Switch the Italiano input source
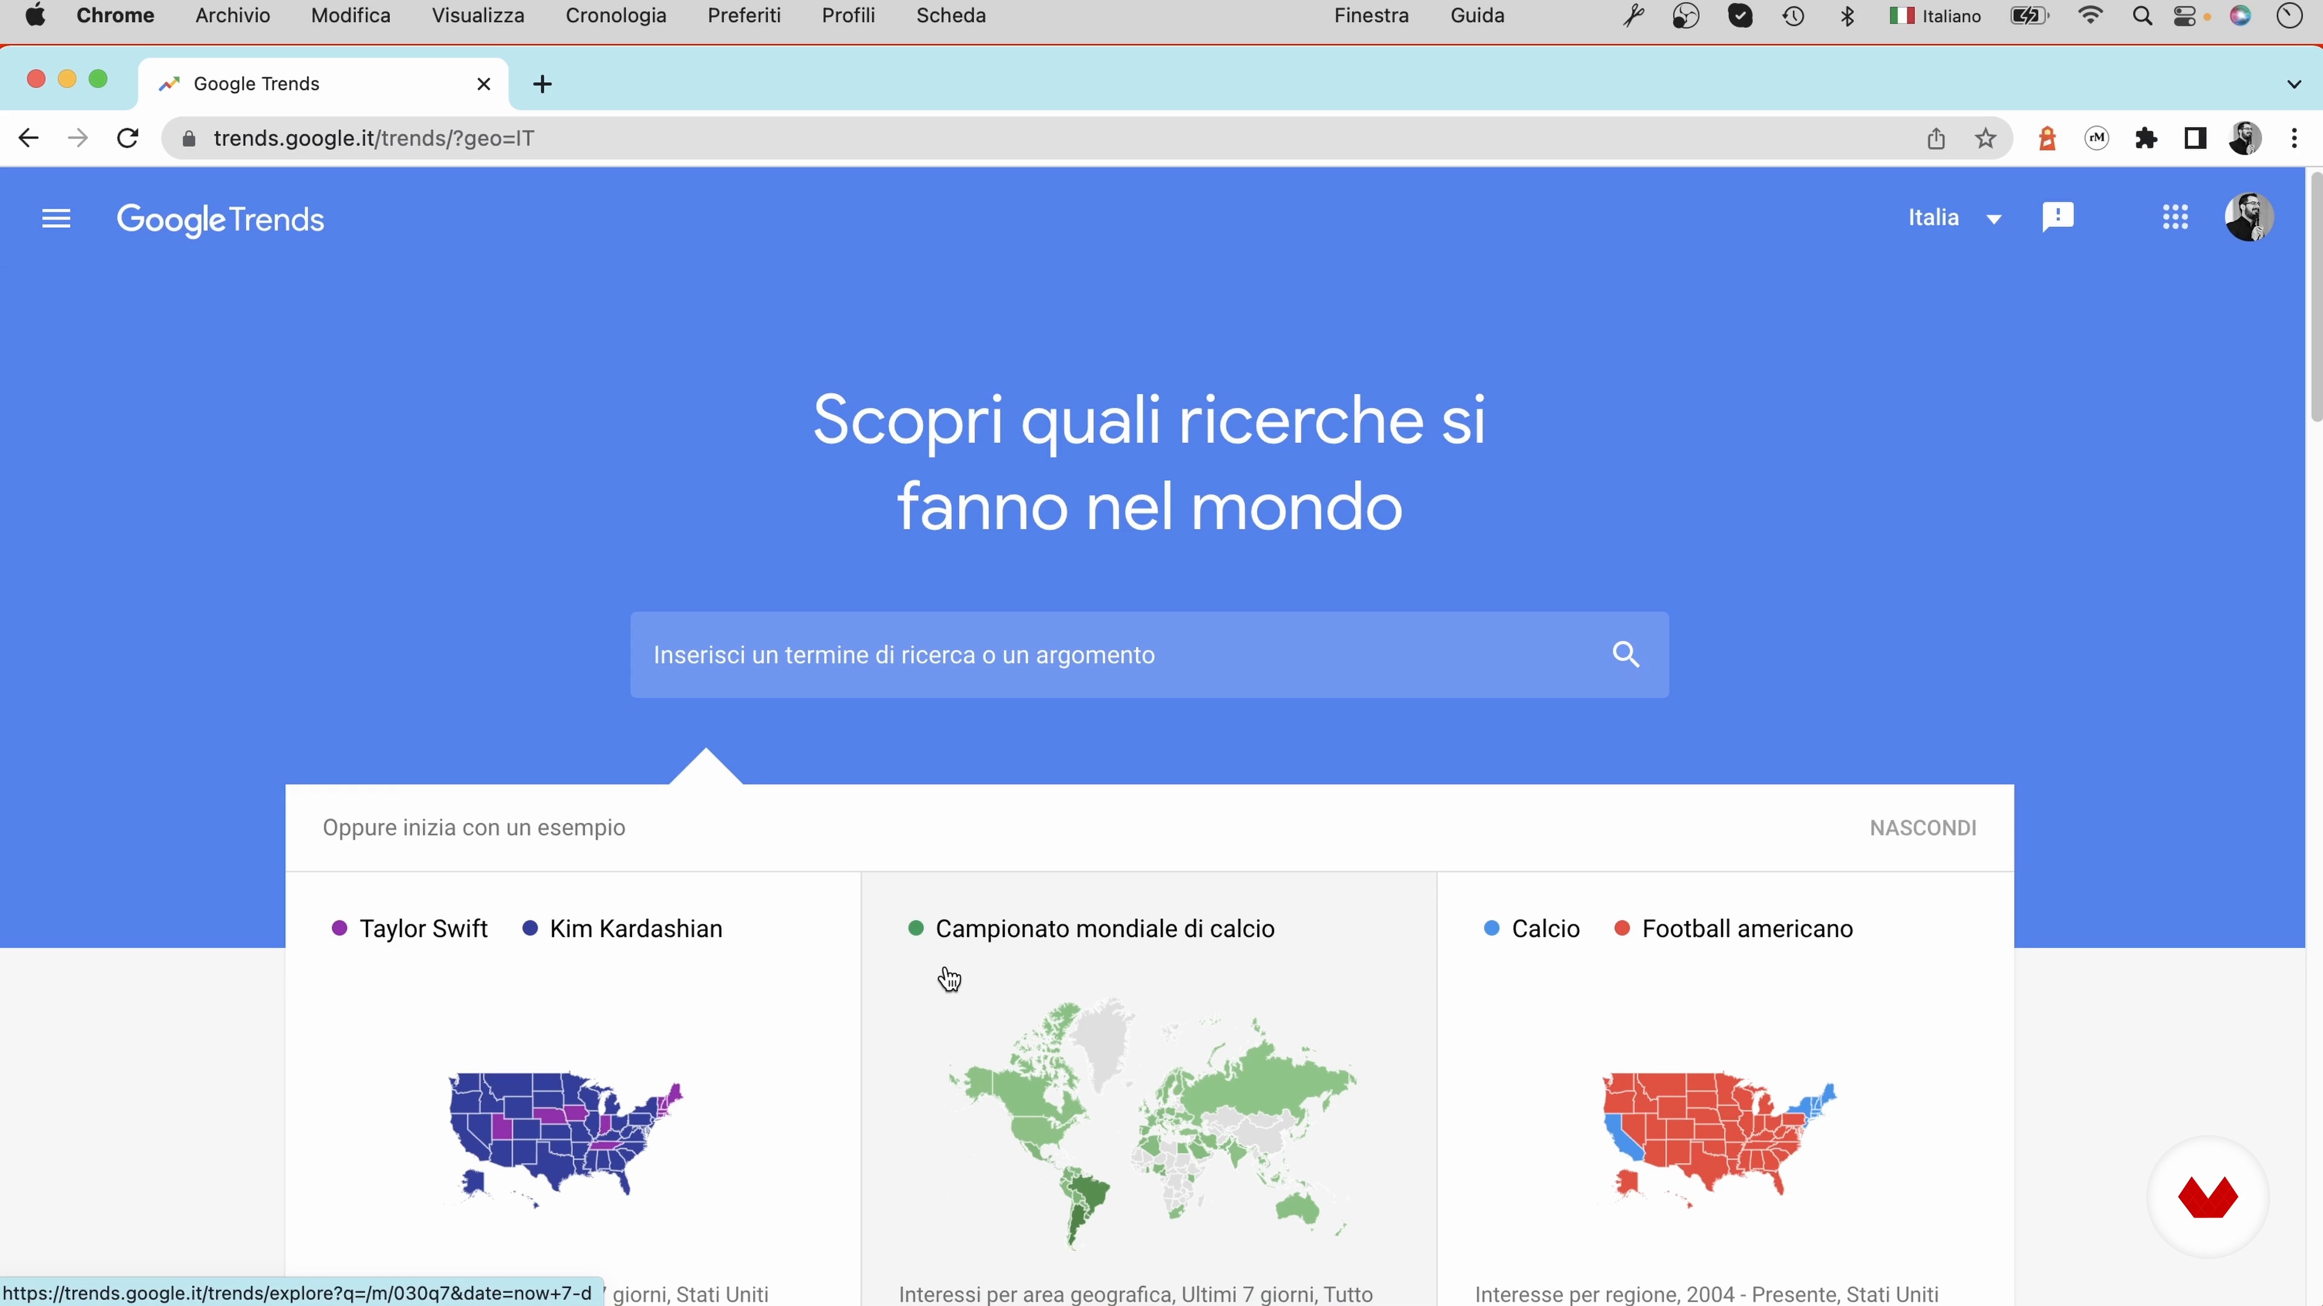Screen dimensions: 2323x1306 [1935, 15]
